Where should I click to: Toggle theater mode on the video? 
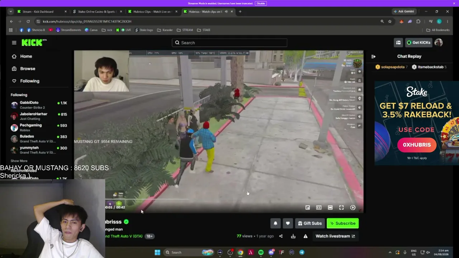coord(330,207)
